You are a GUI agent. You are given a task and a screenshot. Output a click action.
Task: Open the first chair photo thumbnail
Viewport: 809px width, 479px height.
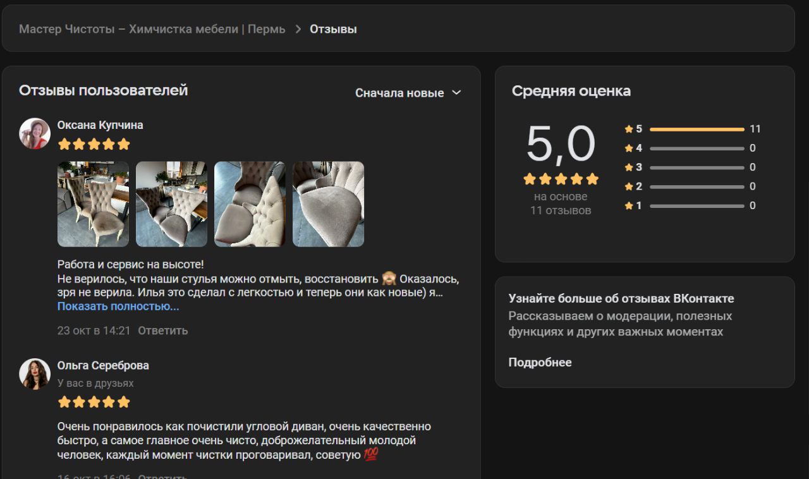click(x=93, y=203)
